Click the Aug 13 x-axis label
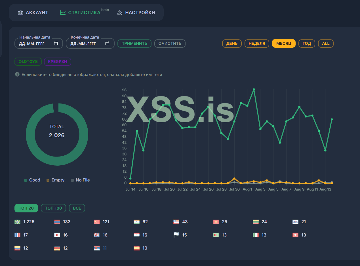 (x=325, y=189)
